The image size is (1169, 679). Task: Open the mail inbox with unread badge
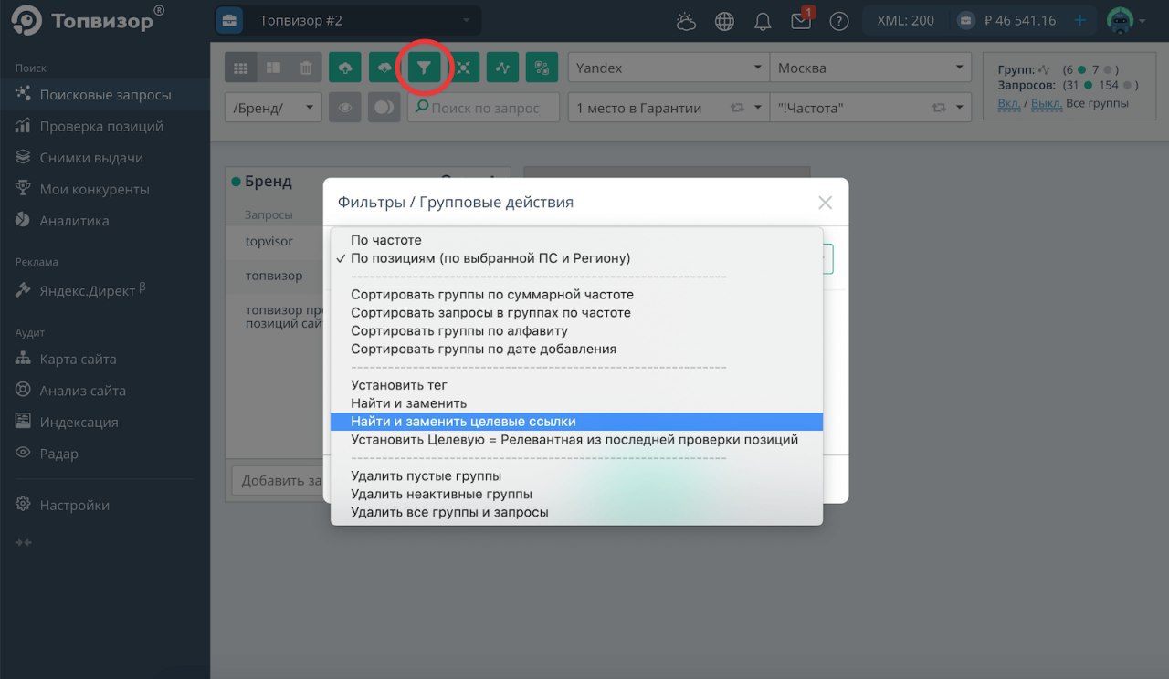(801, 20)
